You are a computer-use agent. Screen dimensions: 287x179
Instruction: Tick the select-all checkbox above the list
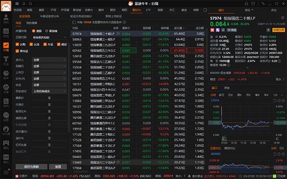[74, 22]
